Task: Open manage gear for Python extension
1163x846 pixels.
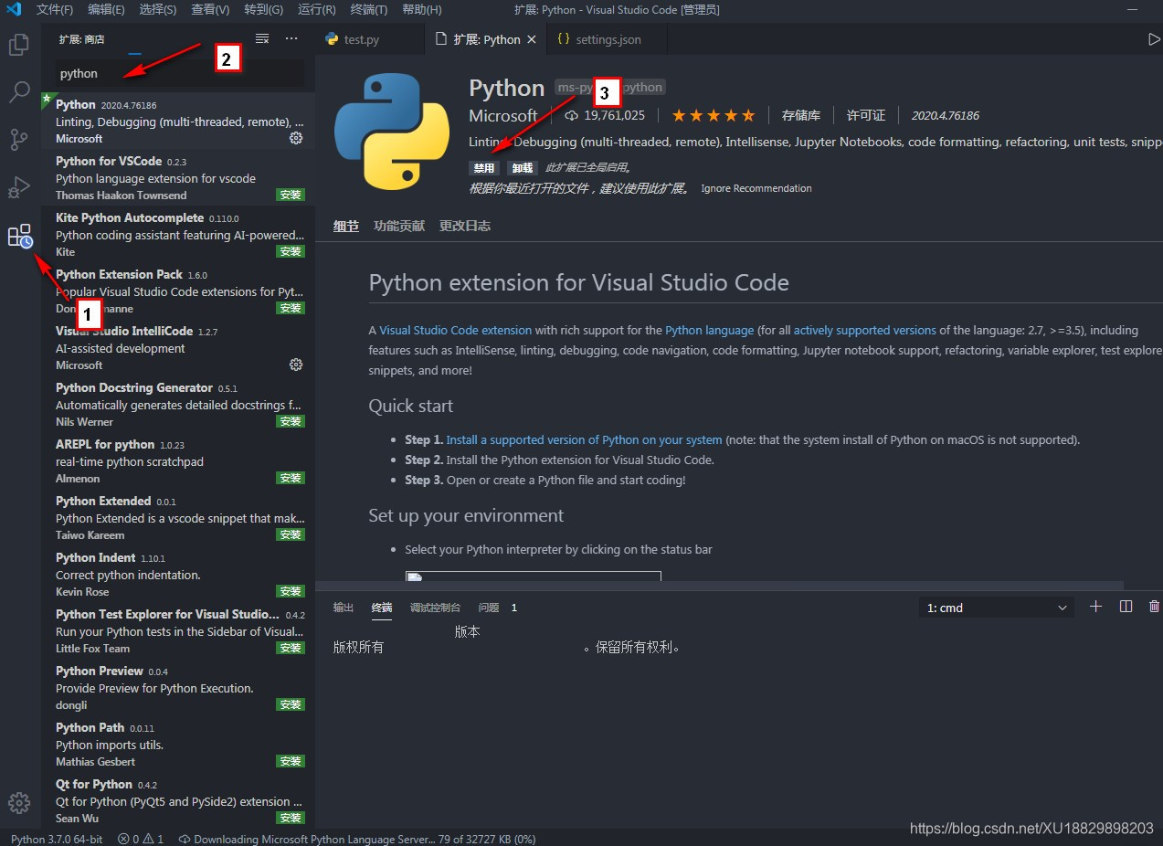Action: click(296, 138)
